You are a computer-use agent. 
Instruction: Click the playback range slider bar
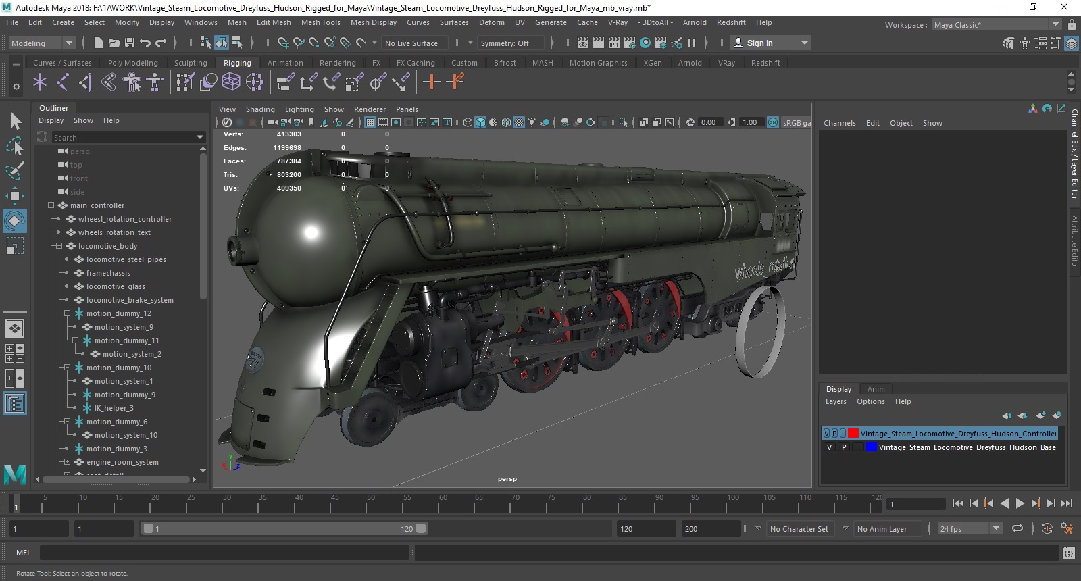click(x=284, y=528)
